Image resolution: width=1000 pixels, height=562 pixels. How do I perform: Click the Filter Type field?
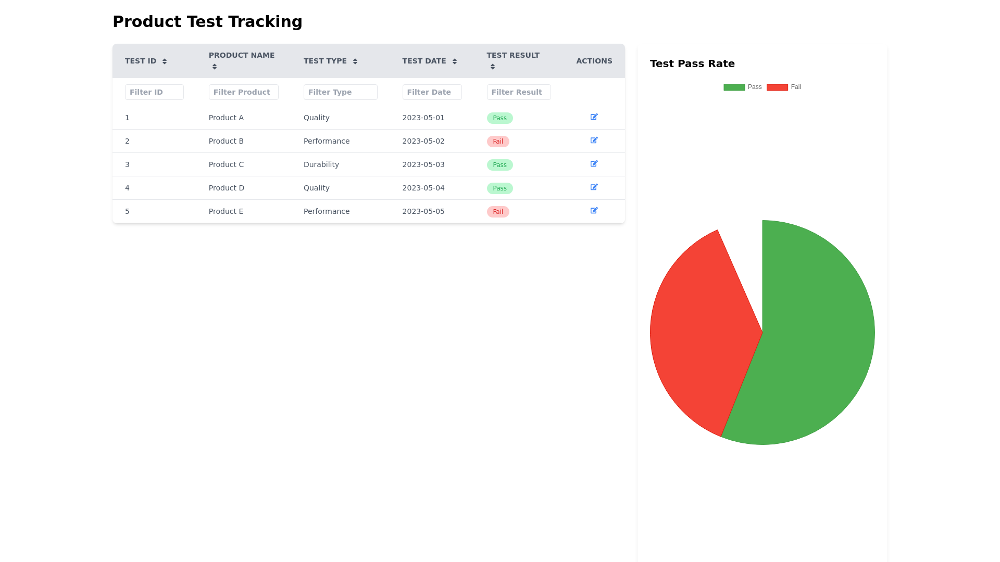click(x=340, y=92)
